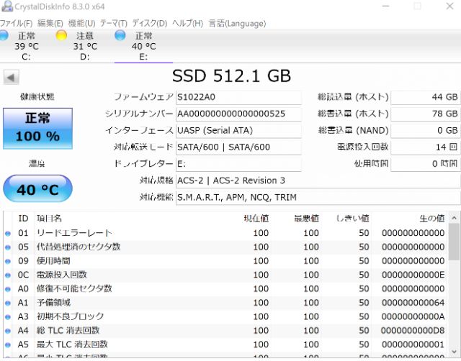Open the ヘルプ(H) menu
Screen dimensions: 461x361
tap(187, 23)
